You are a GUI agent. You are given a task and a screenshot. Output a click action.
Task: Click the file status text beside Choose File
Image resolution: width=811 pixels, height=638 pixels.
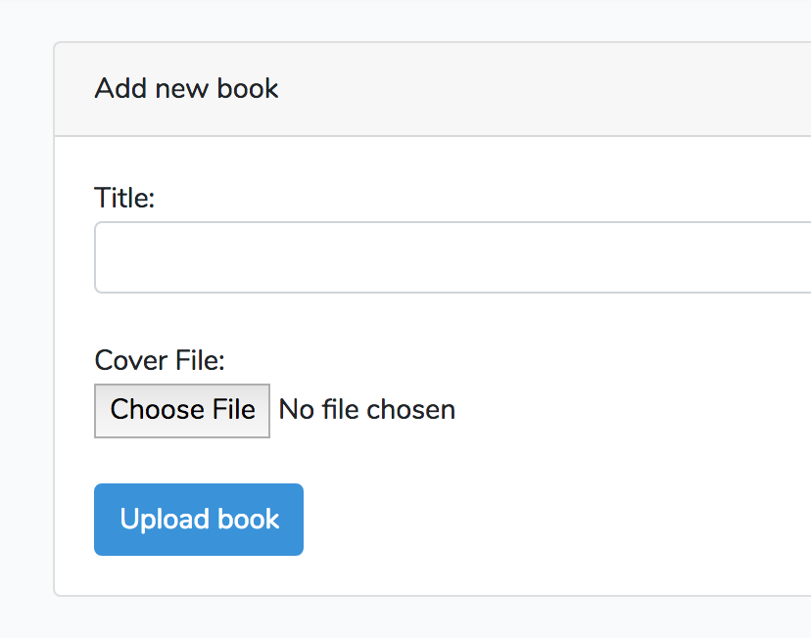coord(367,410)
